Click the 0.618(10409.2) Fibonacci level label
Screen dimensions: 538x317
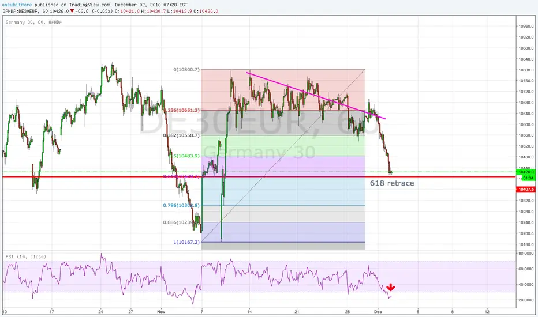click(181, 176)
